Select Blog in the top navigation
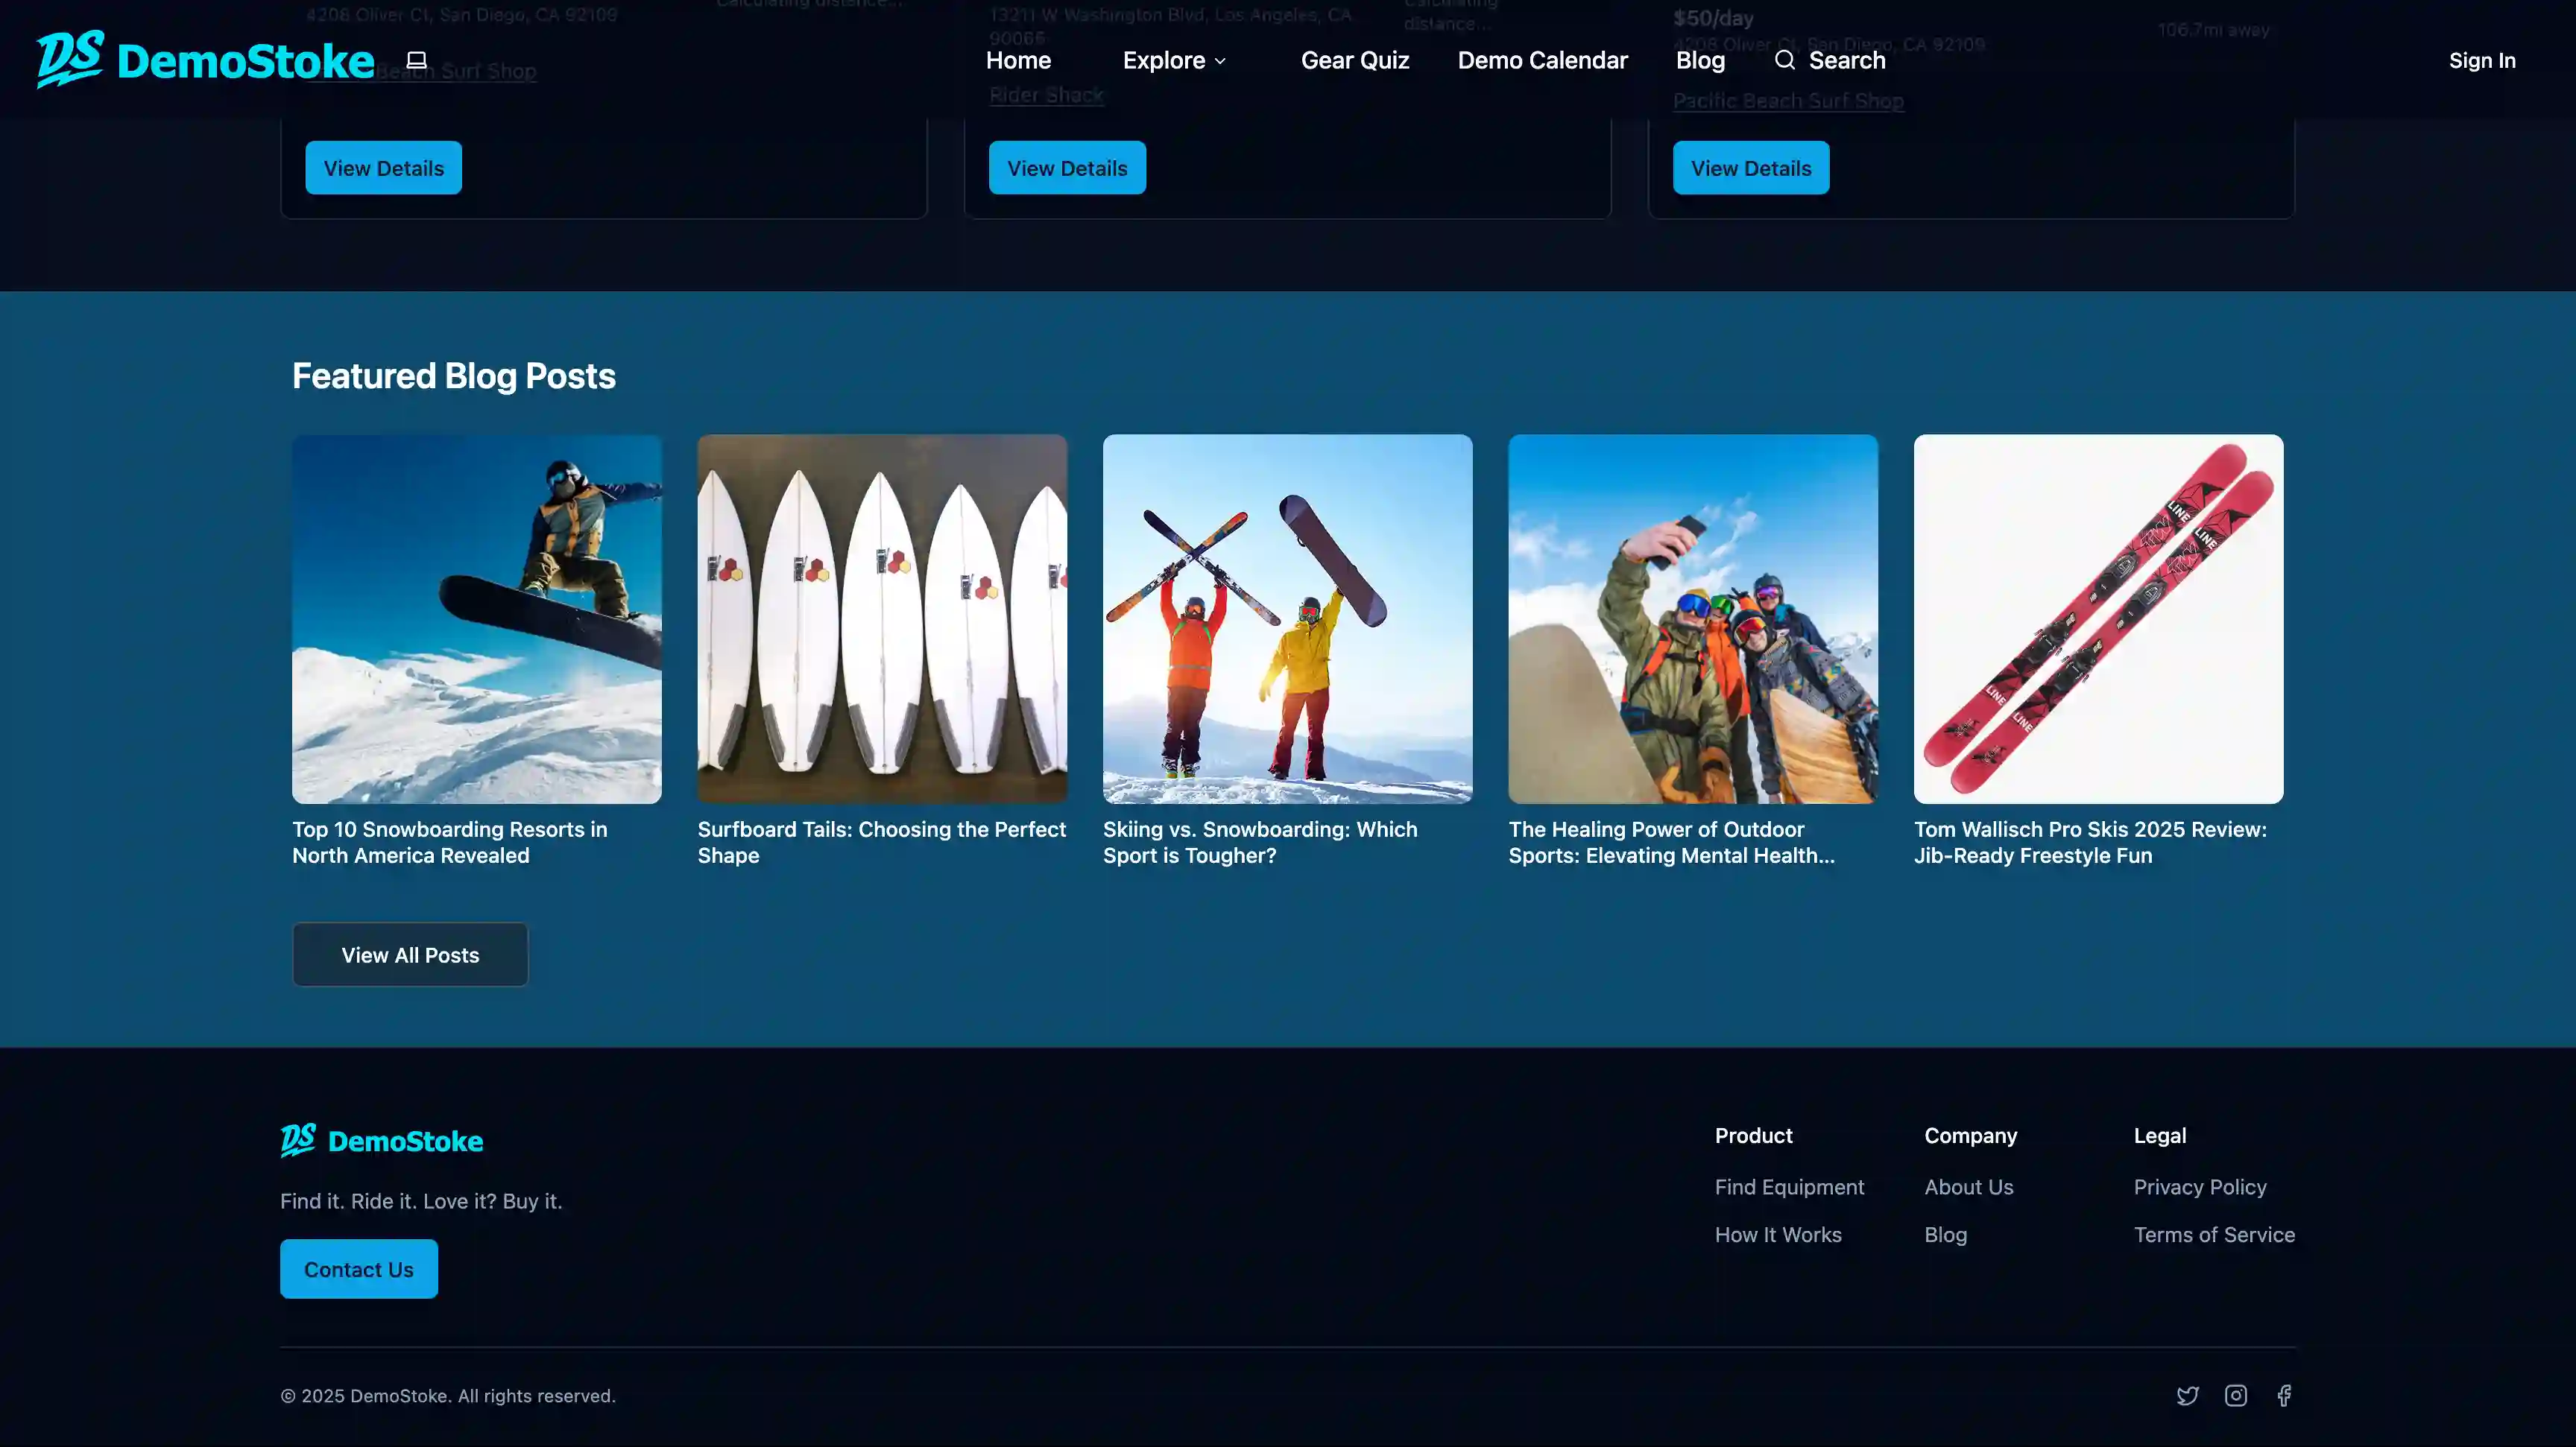 (1699, 60)
